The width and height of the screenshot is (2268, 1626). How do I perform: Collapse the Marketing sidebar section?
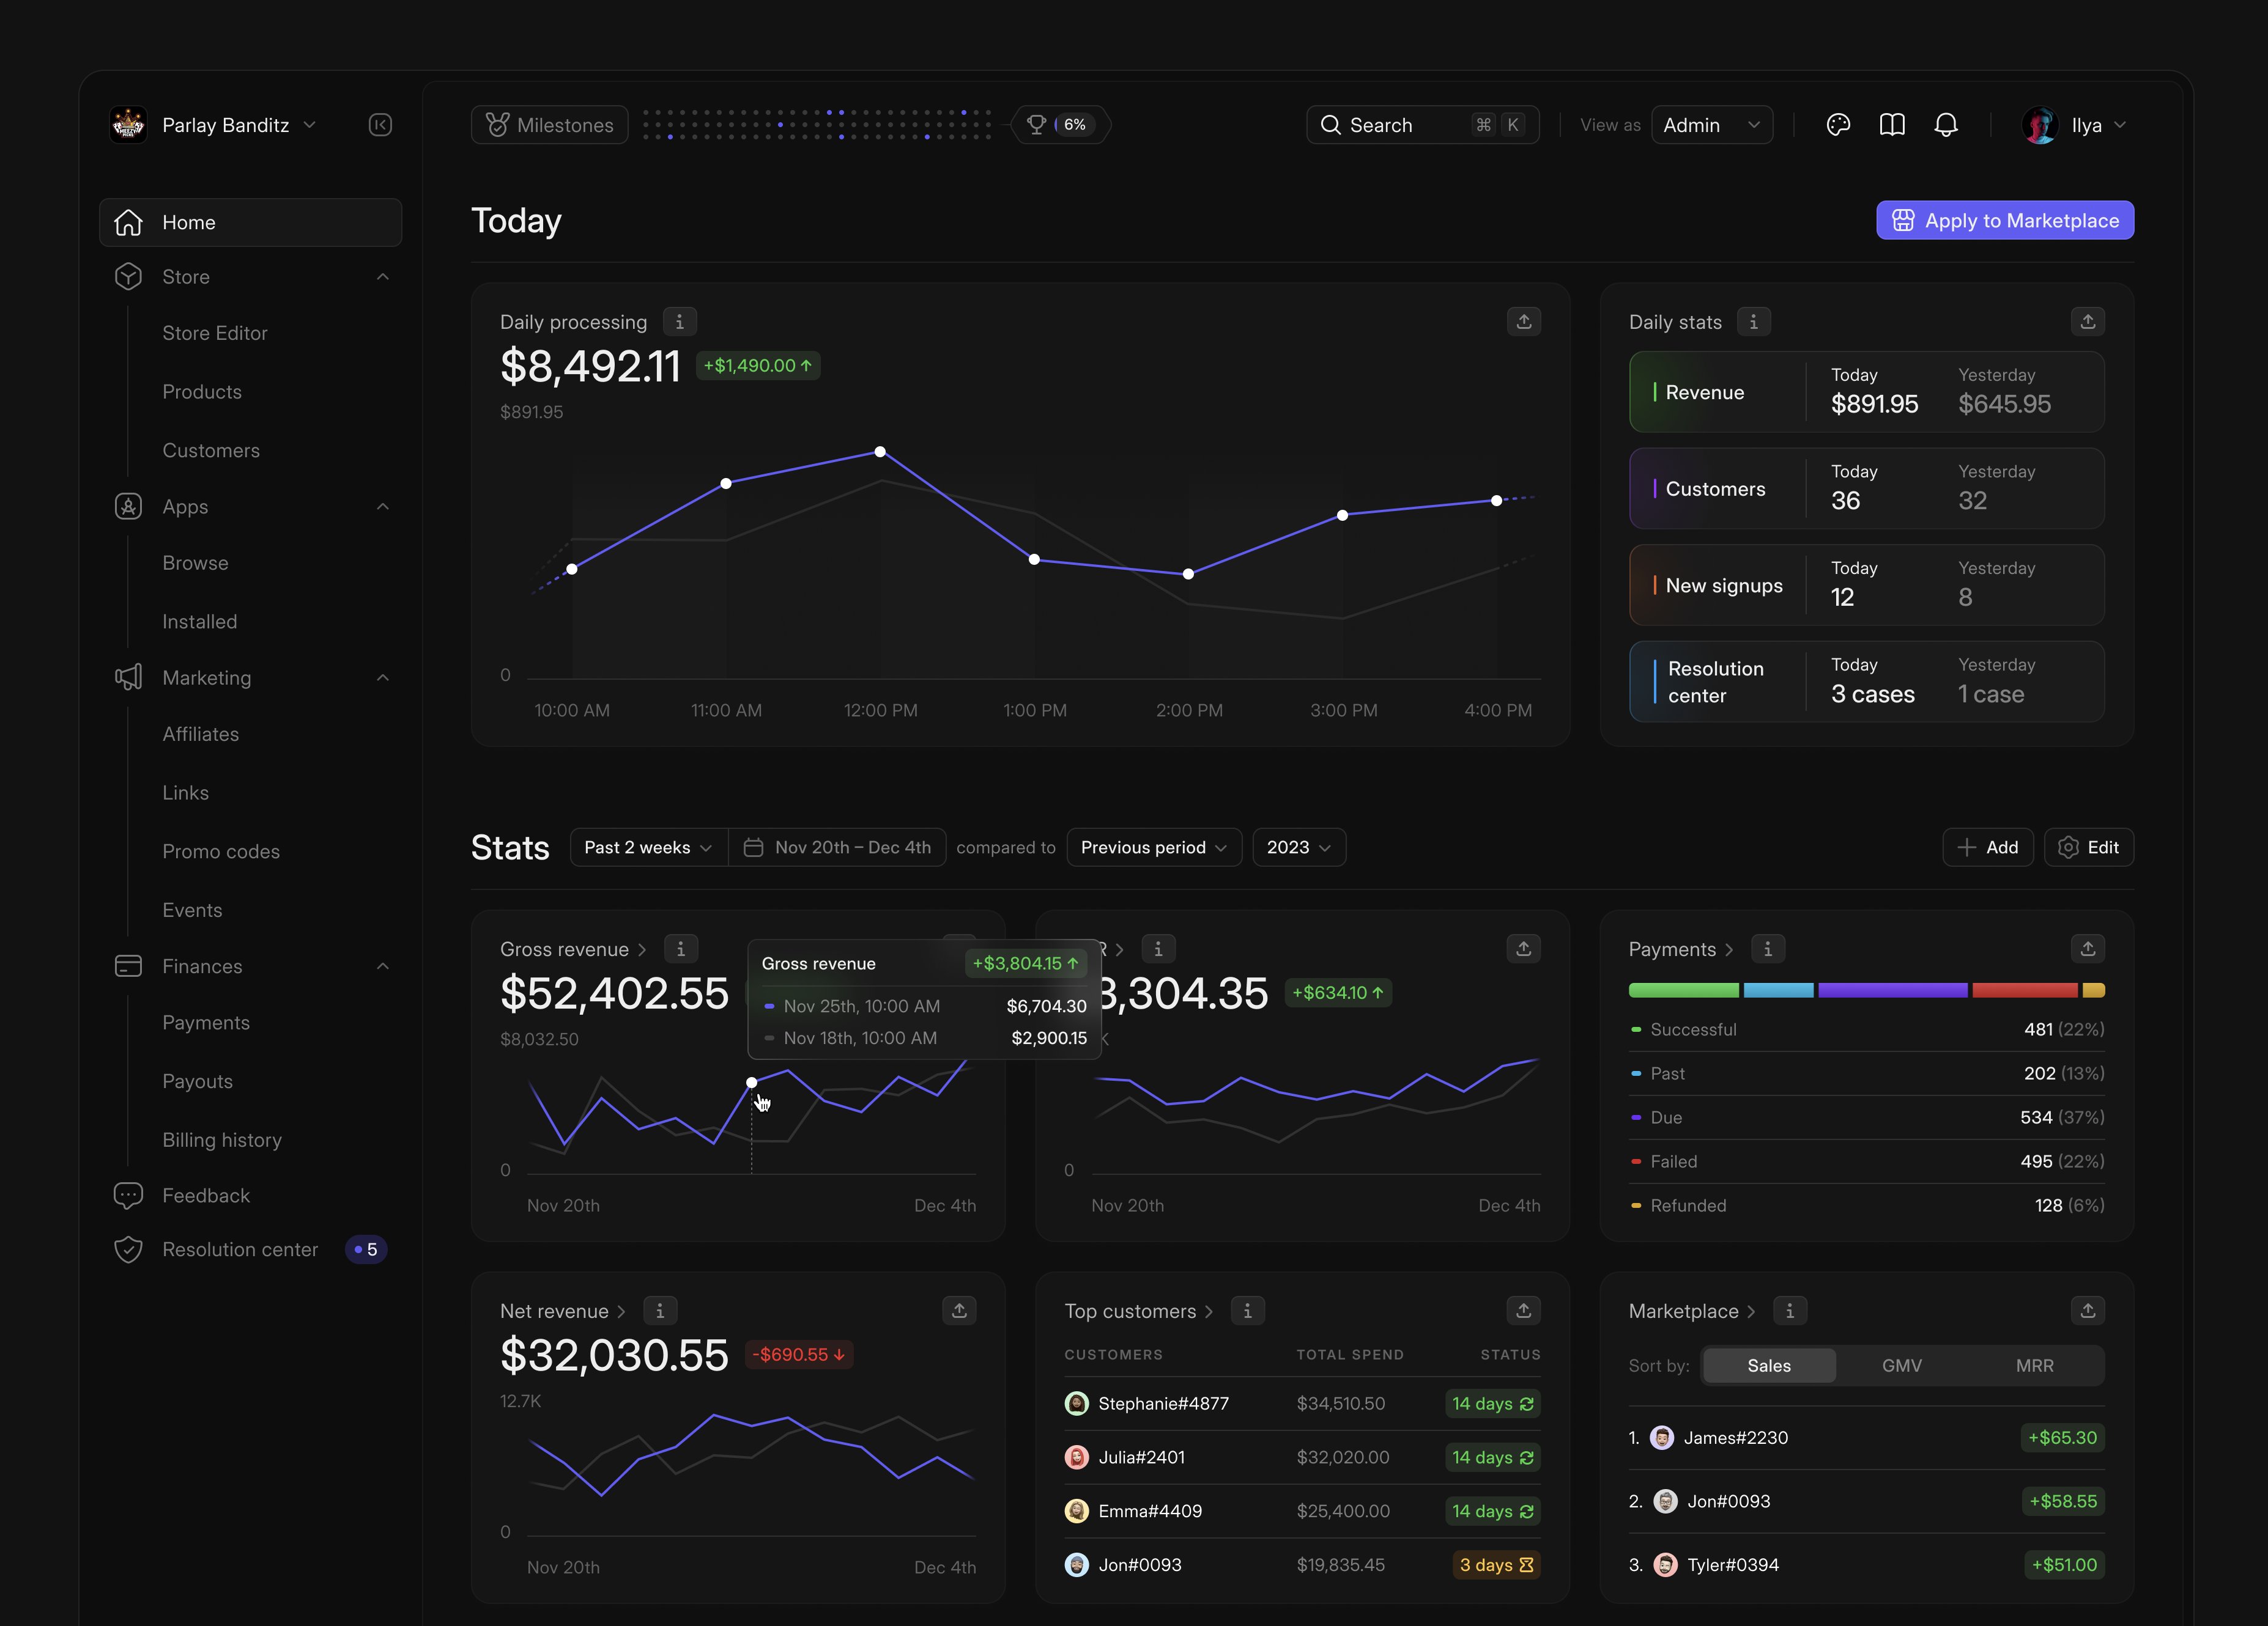point(383,677)
